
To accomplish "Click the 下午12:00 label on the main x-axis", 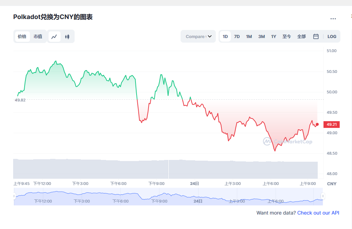I will pos(42,184).
